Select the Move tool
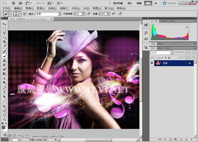 point(4,24)
